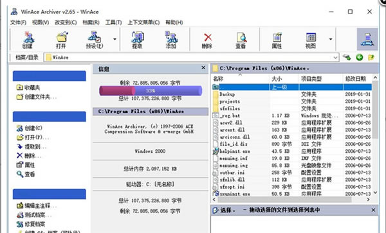This screenshot has width=386, height=233.
Task: Click the red X 删除 toolbar icon
Action: pos(207,40)
